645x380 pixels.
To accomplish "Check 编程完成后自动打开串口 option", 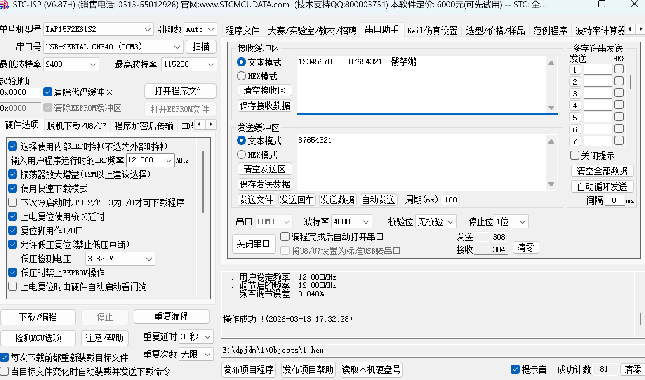I will [x=285, y=236].
